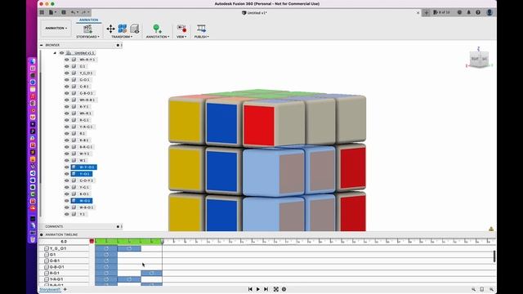
Task: Open Trash in the macOS dock
Action: [33, 239]
